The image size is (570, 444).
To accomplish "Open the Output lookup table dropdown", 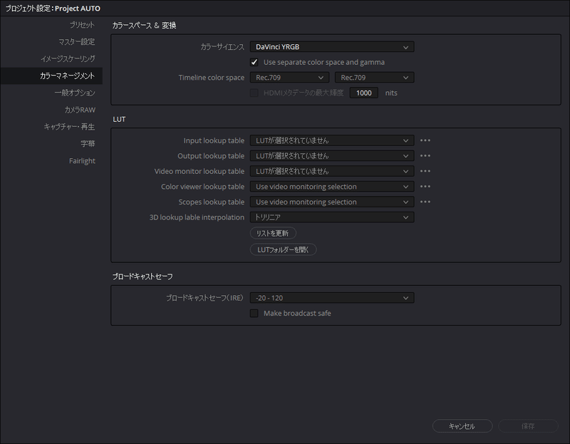I will (332, 155).
